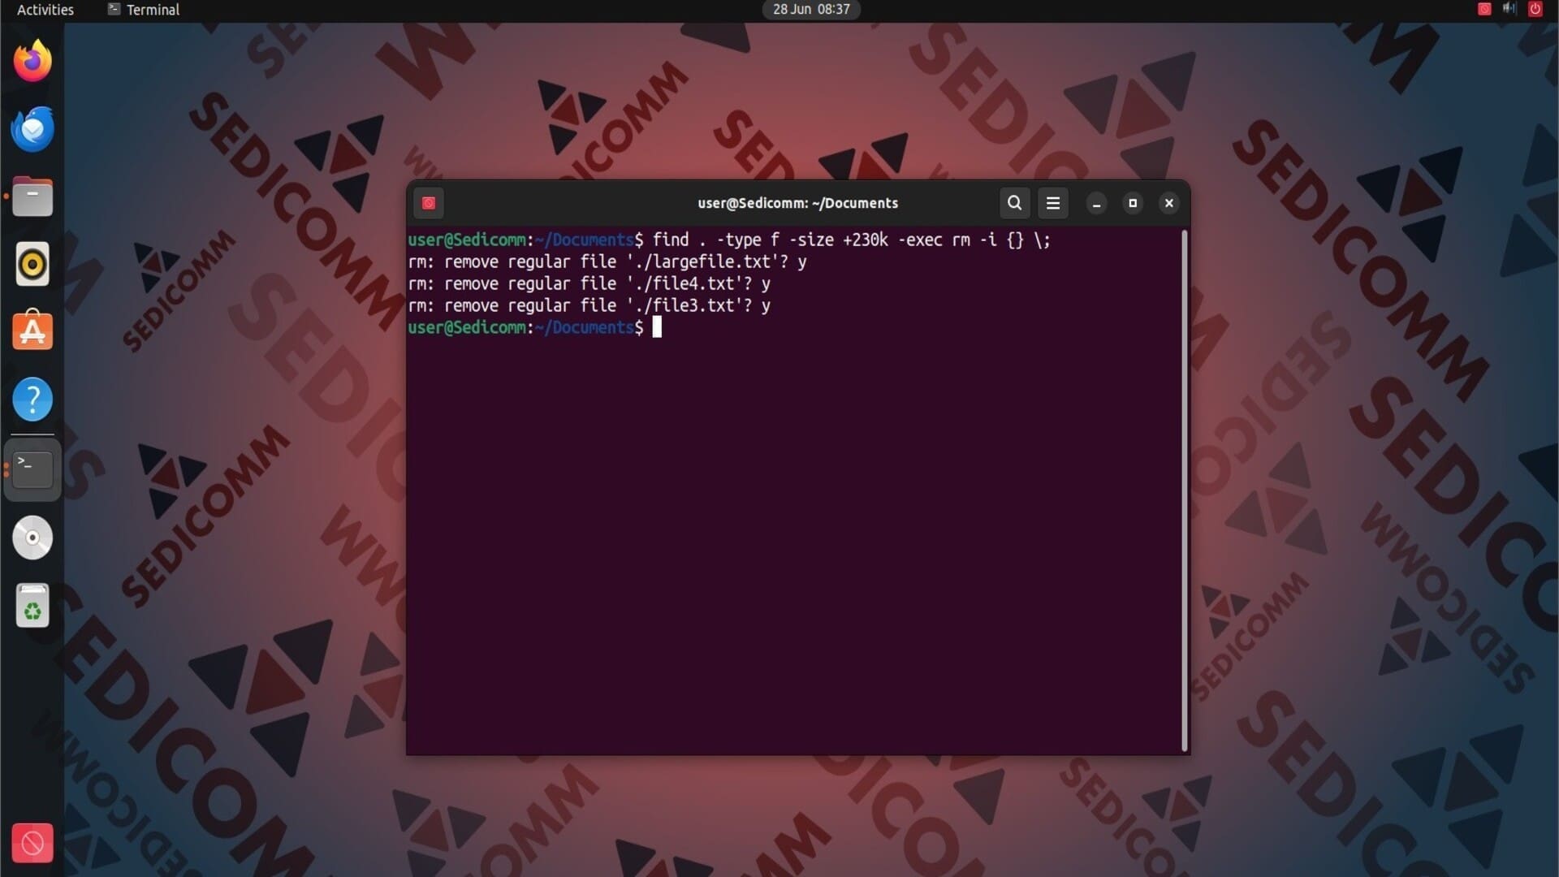Launch Rhythmbox music player
This screenshot has height=877, width=1559.
[32, 265]
